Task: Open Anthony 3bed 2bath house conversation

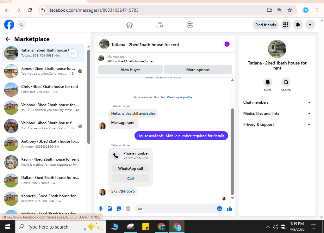Action: click(43, 144)
